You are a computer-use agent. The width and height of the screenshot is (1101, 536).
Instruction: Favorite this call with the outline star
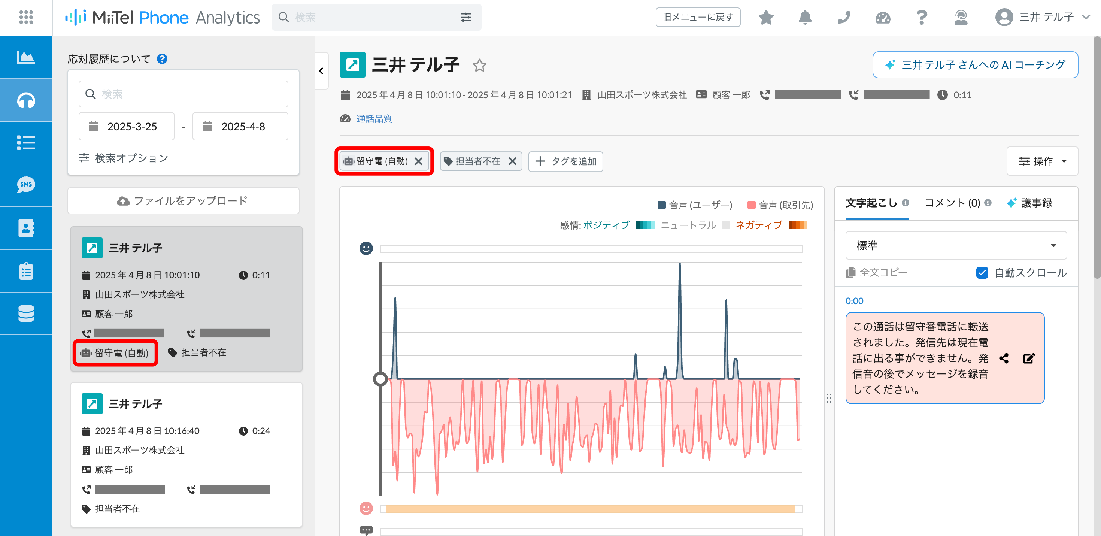[480, 66]
